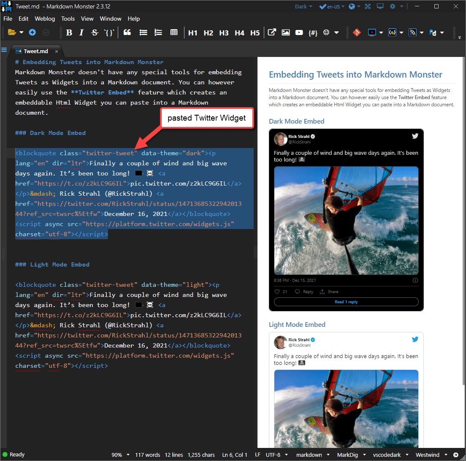Toggle distraction-free mode
Screen dimensions: 466x461
coord(368,6)
